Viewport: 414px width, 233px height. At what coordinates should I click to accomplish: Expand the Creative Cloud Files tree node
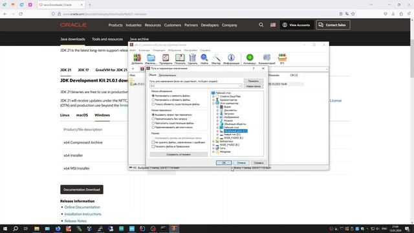tap(213, 96)
